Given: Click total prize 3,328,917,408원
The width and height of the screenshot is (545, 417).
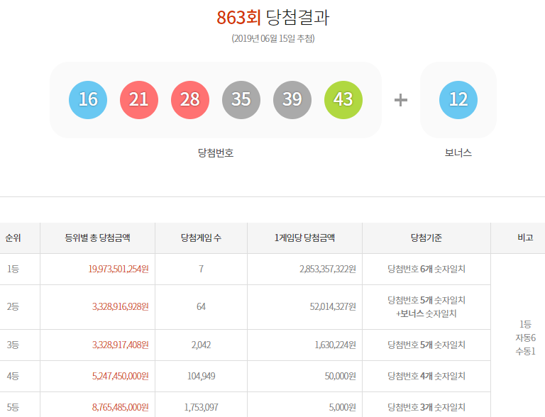Looking at the screenshot, I should 121,345.
